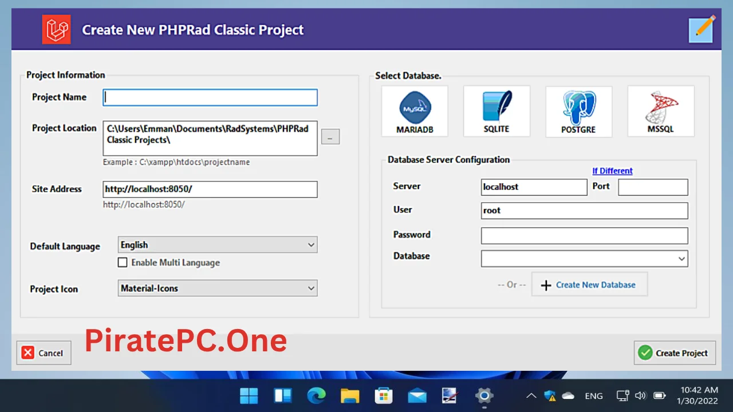The height and width of the screenshot is (412, 733).
Task: Show hidden system tray icons
Action: 531,395
